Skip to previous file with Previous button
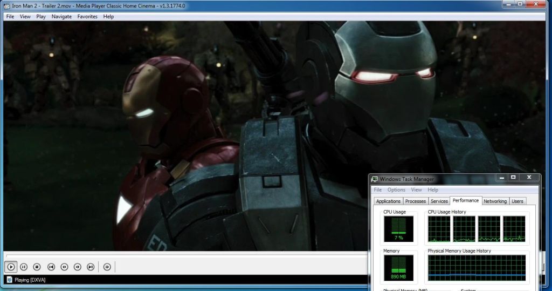Viewport: 552px width, 291px height. (51, 267)
